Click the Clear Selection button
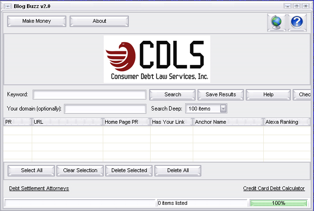This screenshot has height=211, width=314. click(80, 171)
